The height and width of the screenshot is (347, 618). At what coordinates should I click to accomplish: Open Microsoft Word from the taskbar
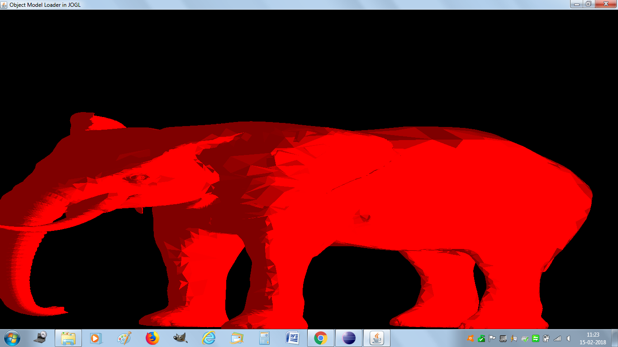(292, 337)
